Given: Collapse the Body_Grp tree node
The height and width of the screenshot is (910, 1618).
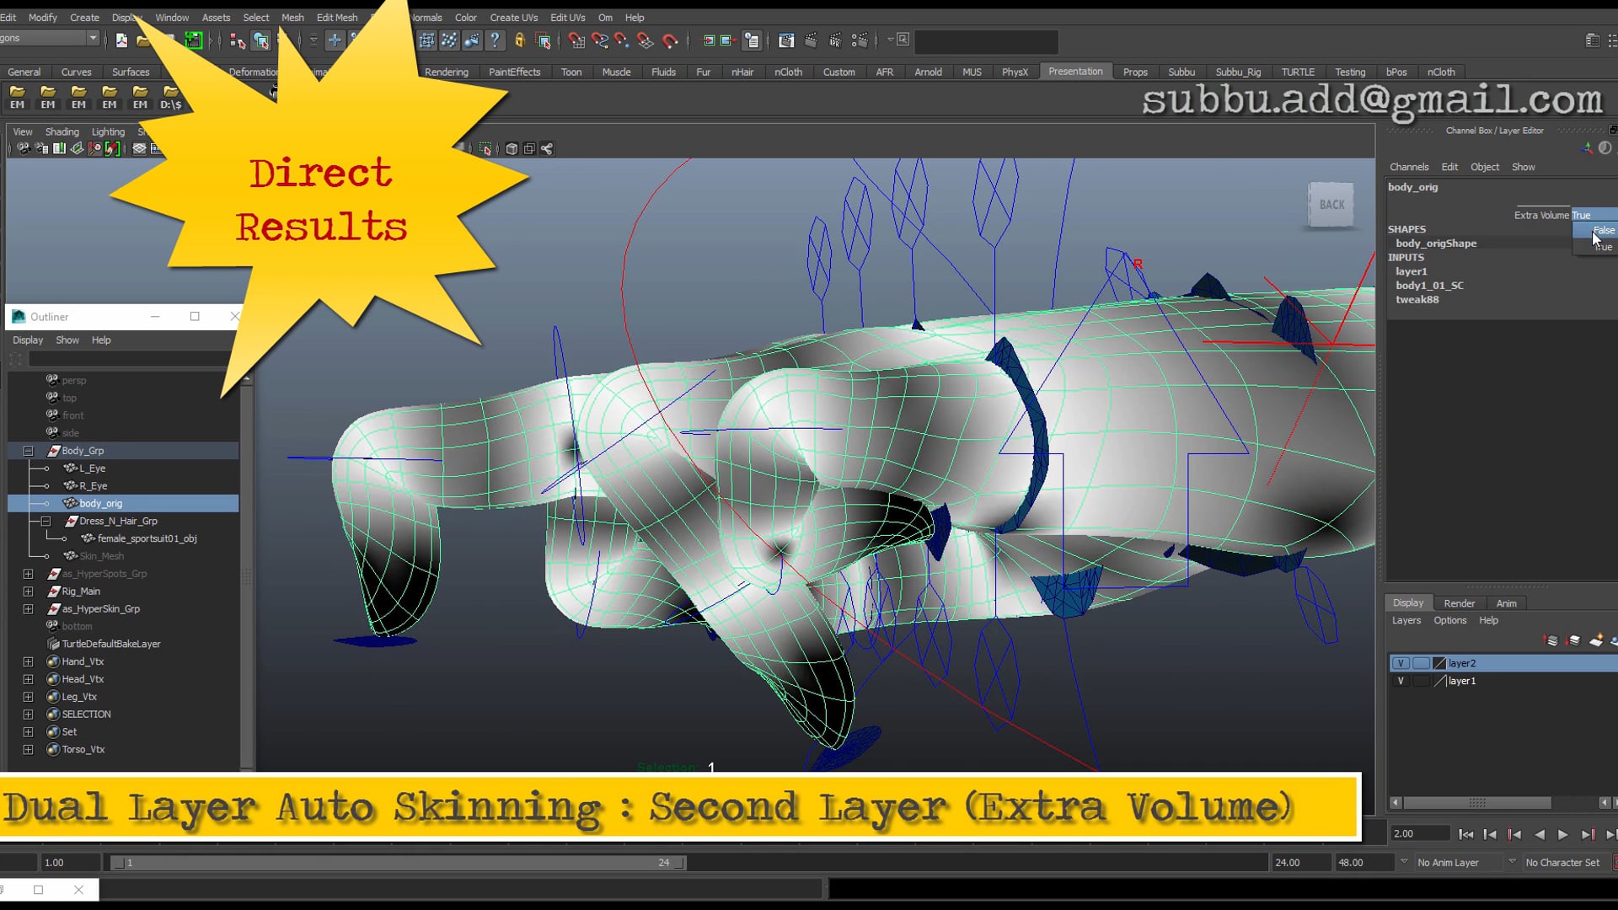Looking at the screenshot, I should pyautogui.click(x=28, y=451).
